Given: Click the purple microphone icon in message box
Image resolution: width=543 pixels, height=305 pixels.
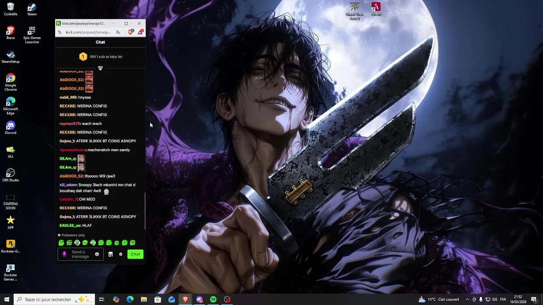Looking at the screenshot, I should click(64, 254).
